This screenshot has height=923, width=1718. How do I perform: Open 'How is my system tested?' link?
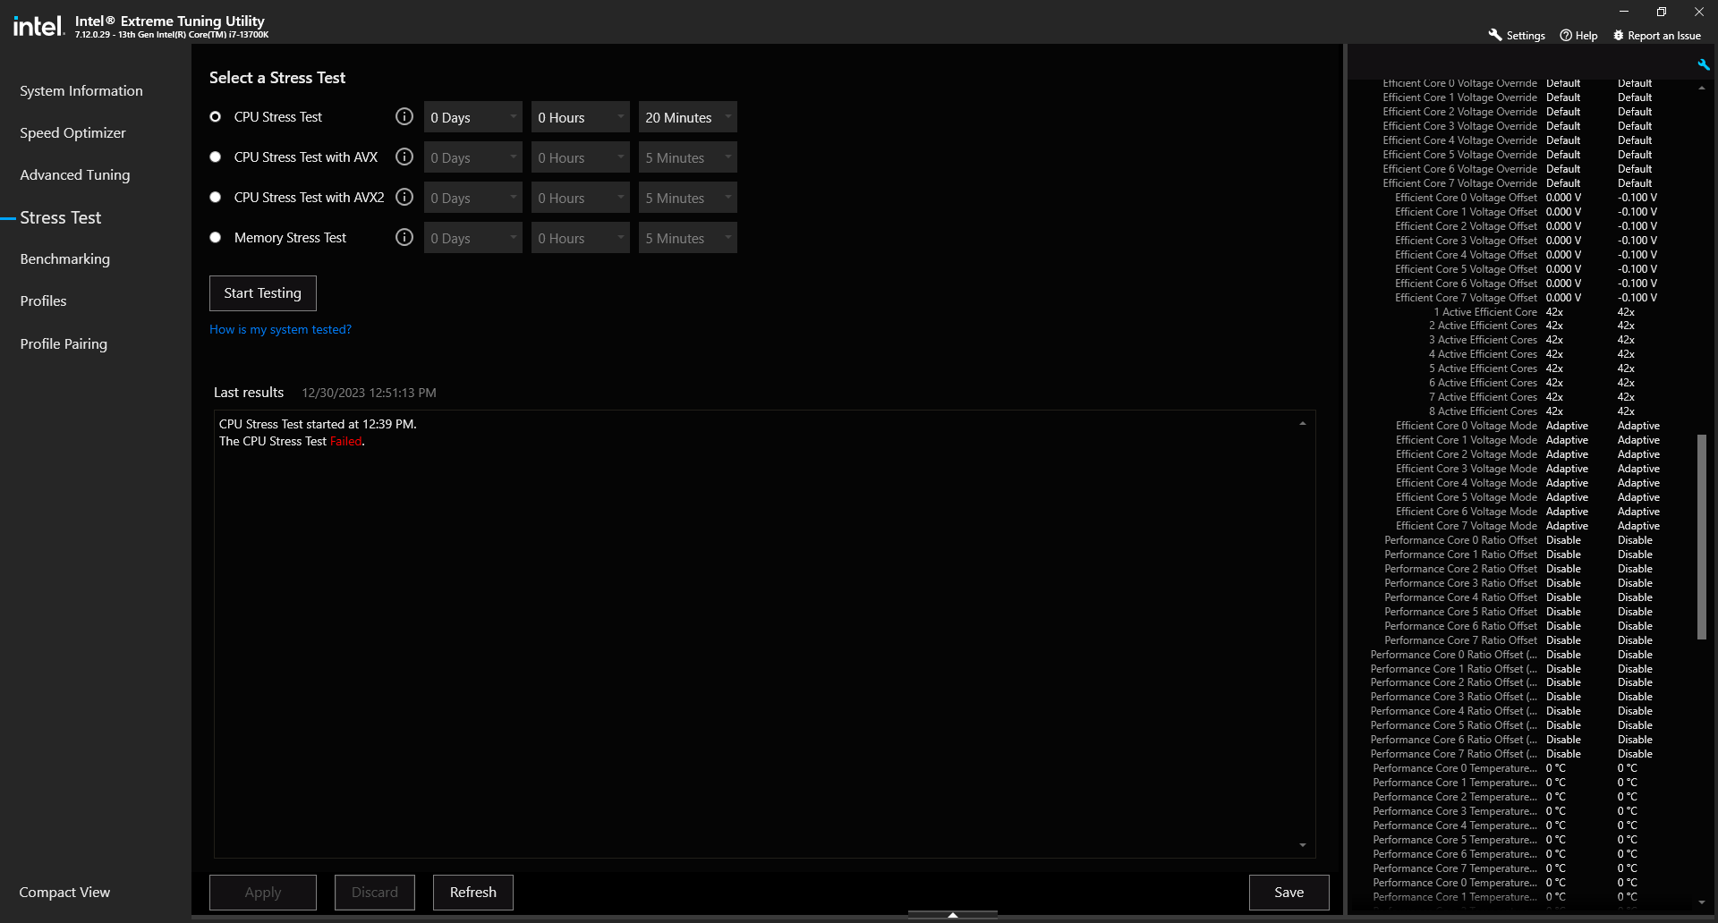pyautogui.click(x=280, y=330)
